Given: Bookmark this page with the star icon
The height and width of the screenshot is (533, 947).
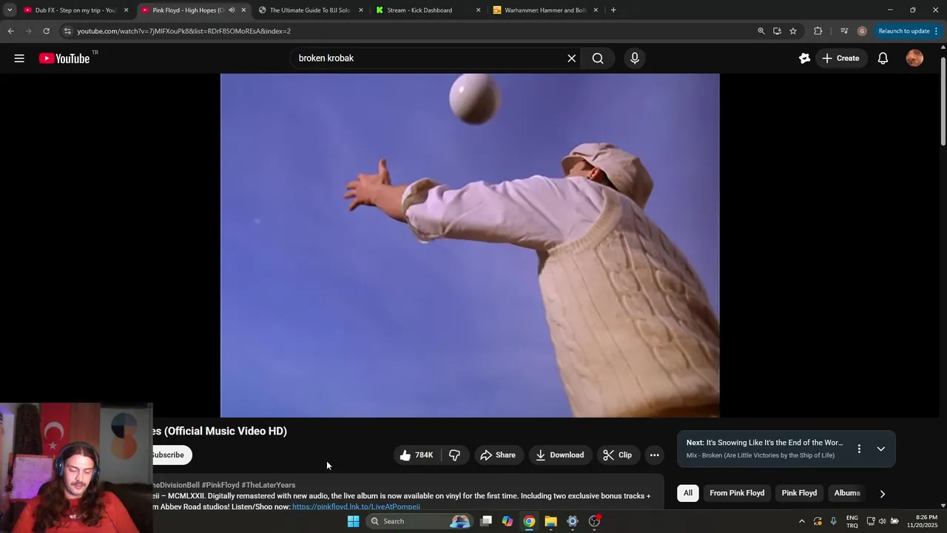Looking at the screenshot, I should pyautogui.click(x=793, y=31).
